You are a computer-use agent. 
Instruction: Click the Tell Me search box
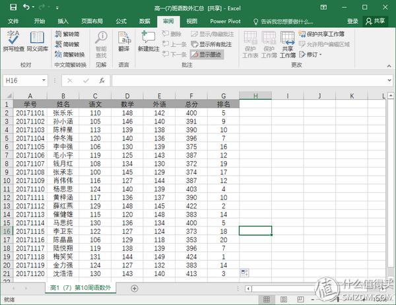pyautogui.click(x=283, y=22)
